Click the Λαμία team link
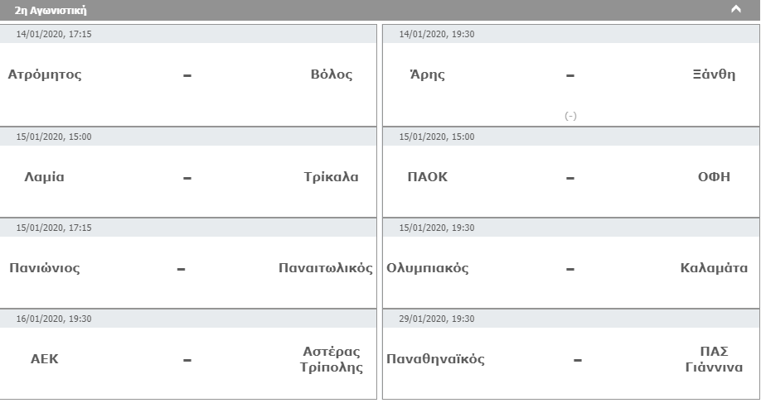Image resolution: width=761 pixels, height=403 pixels. [45, 177]
